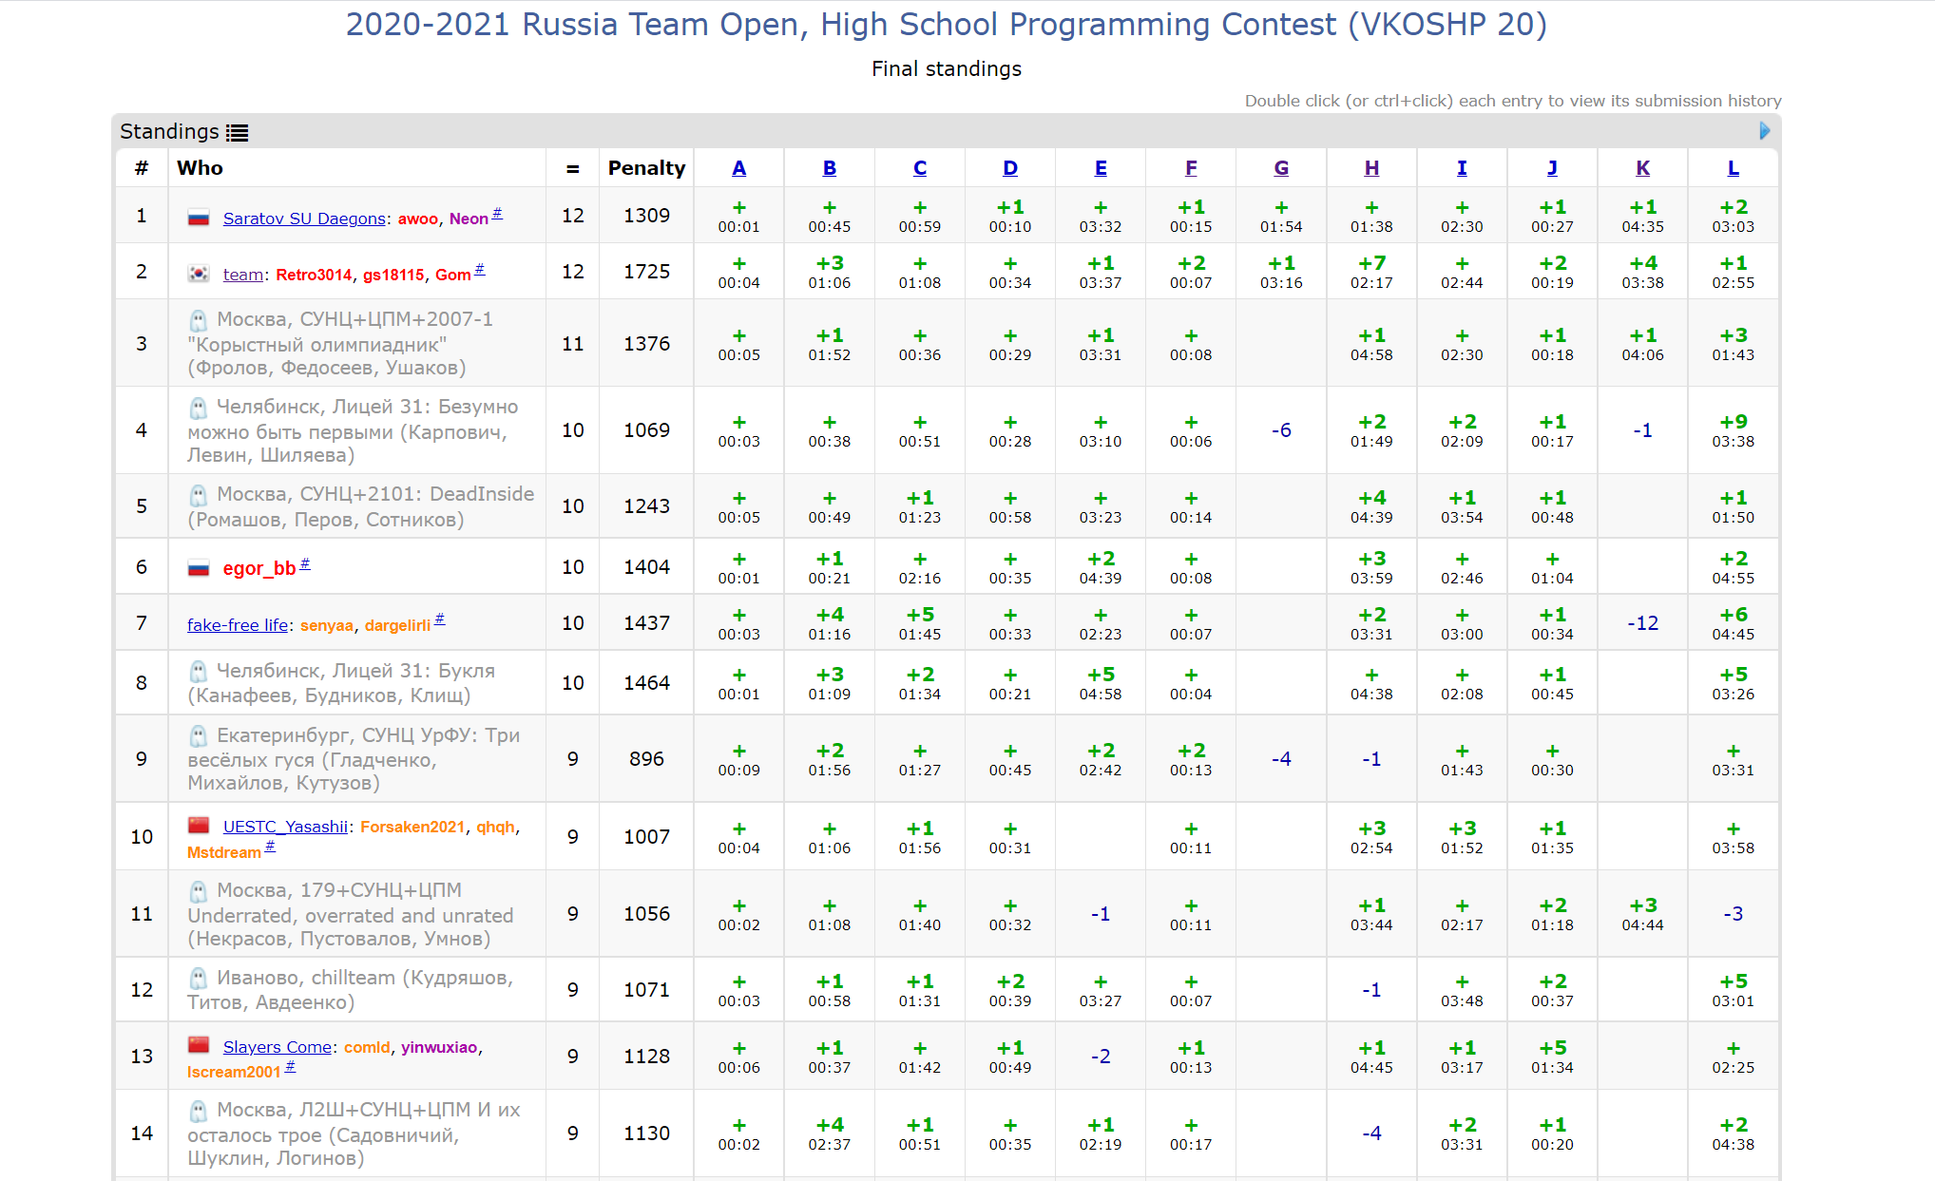This screenshot has height=1181, width=1935.
Task: Click penalty value 896
Action: tap(646, 759)
